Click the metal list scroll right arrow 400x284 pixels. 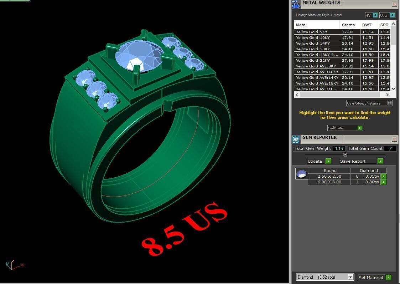click(387, 95)
